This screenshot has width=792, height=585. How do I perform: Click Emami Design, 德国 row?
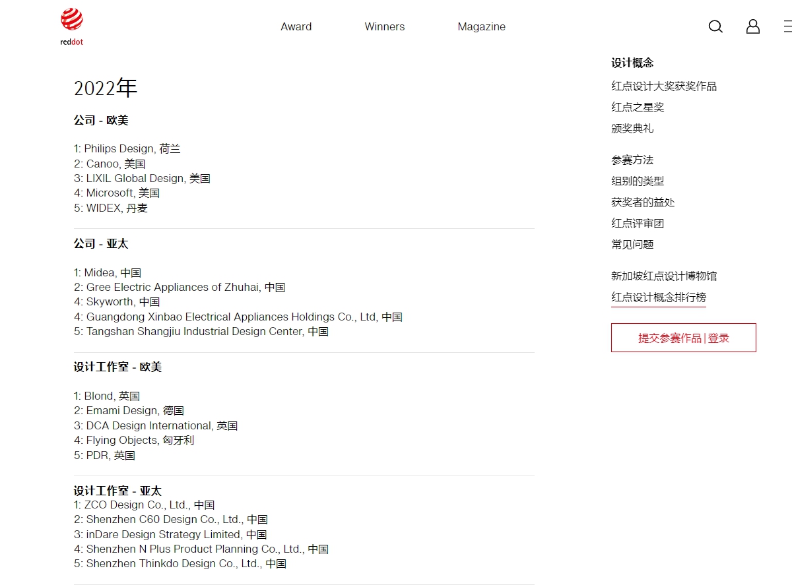[x=129, y=411]
